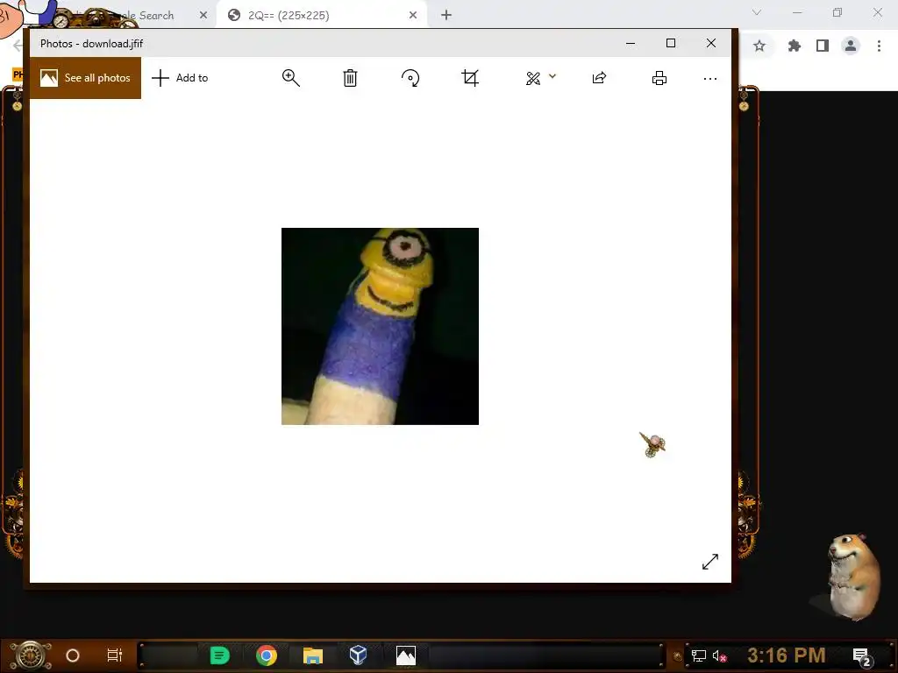The height and width of the screenshot is (673, 898).
Task: Open Chrome tab search chevron
Action: pos(757,12)
